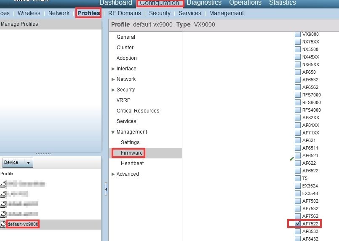
Task: Check the AP7562 checkbox
Action: click(x=298, y=216)
